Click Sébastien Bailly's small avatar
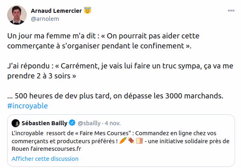The width and height of the screenshot is (241, 168). (16, 122)
